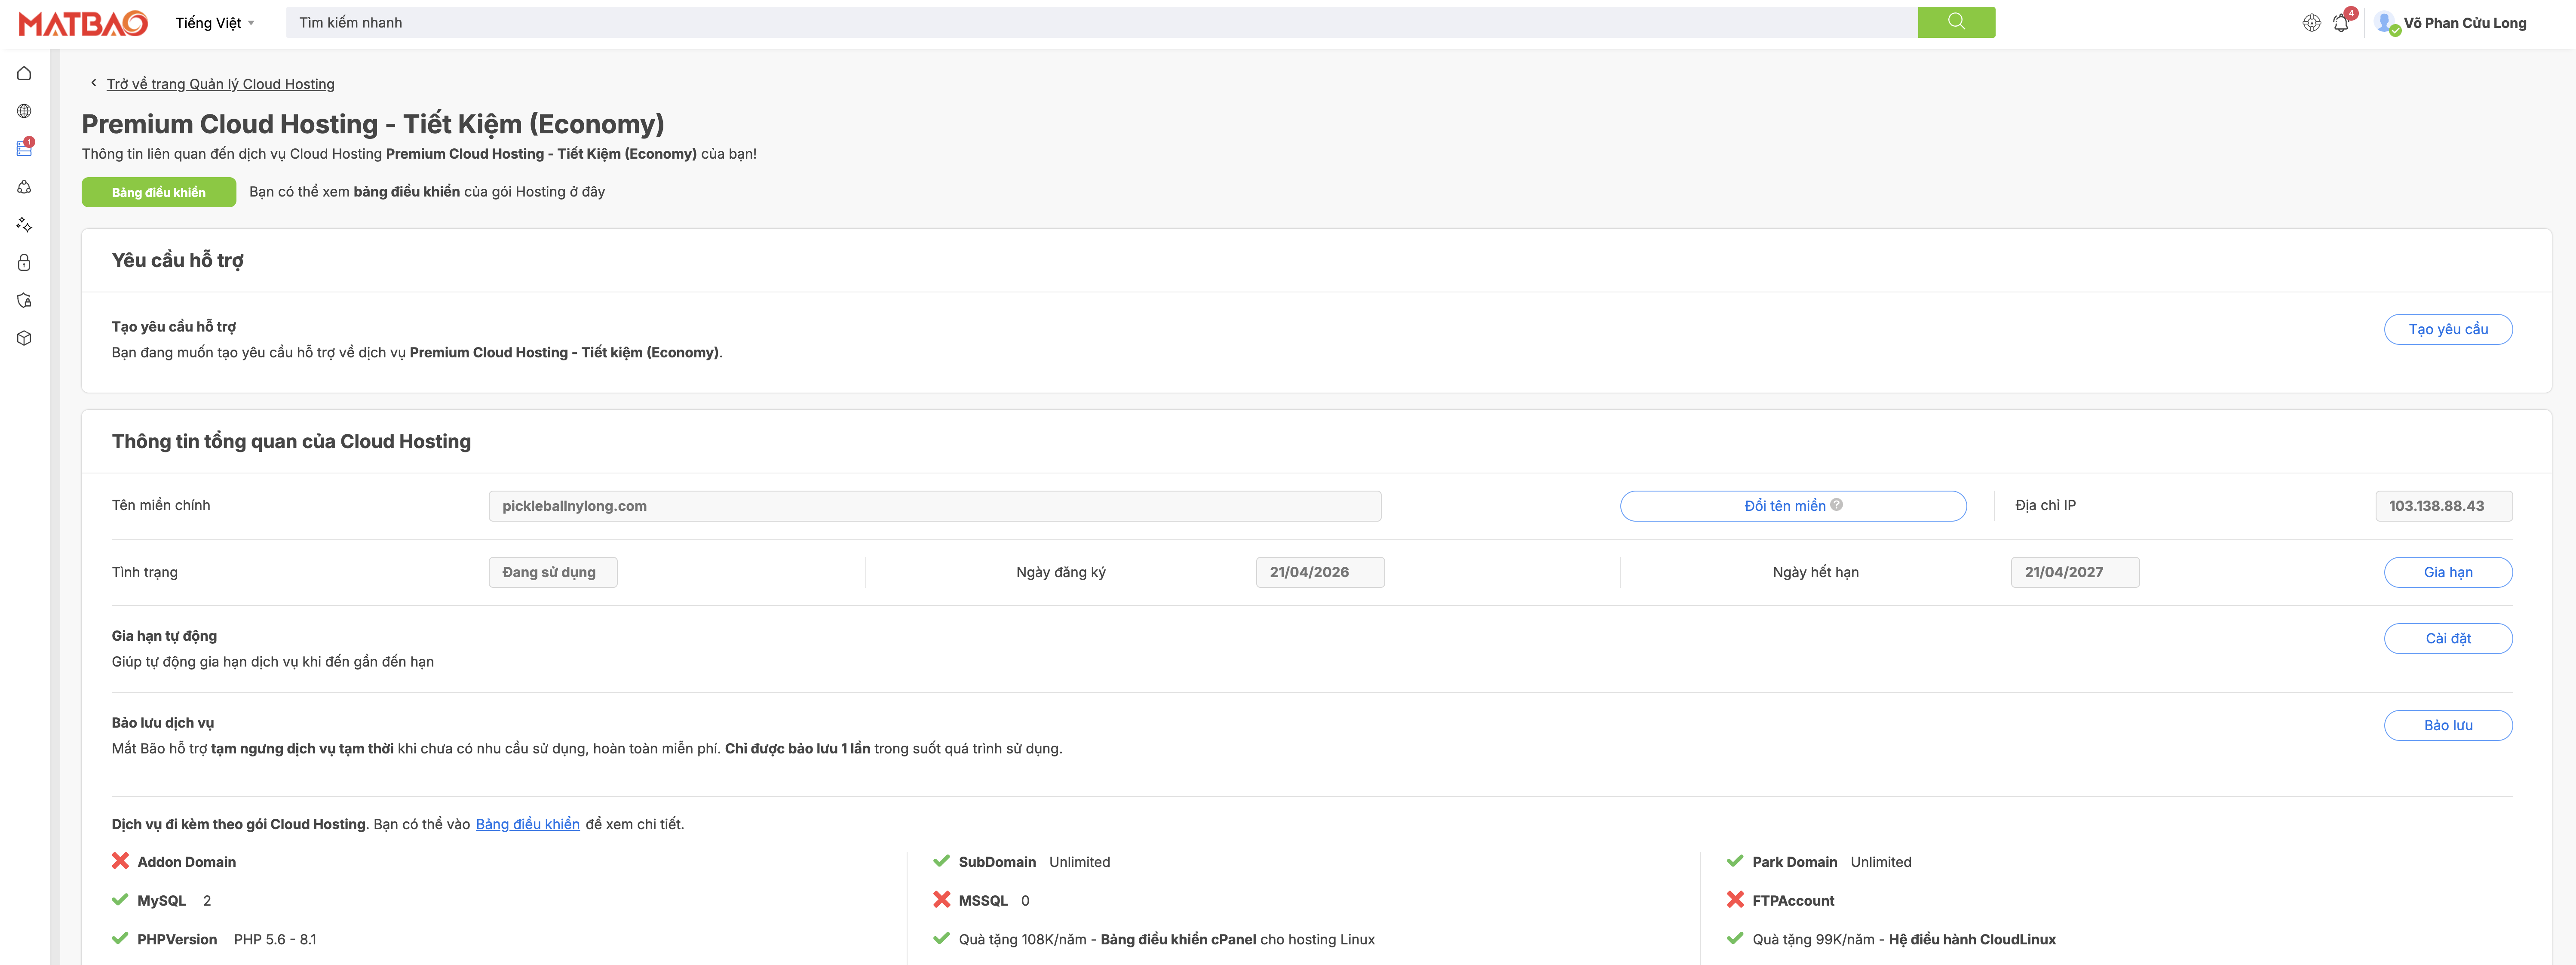Click the MSSQL feature label

(983, 901)
